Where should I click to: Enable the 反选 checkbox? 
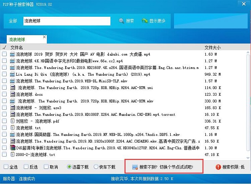pyautogui.click(x=27, y=167)
